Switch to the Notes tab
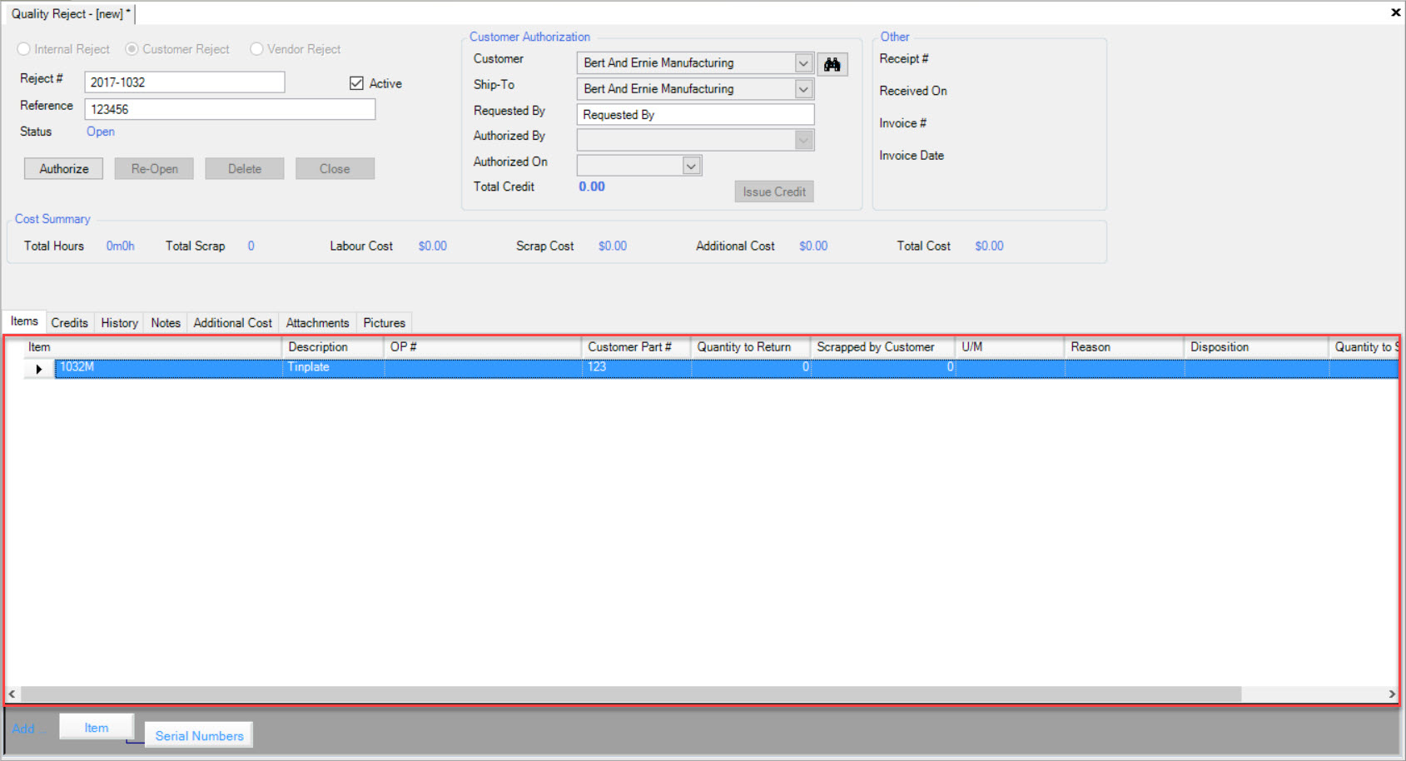This screenshot has width=1406, height=761. (166, 323)
